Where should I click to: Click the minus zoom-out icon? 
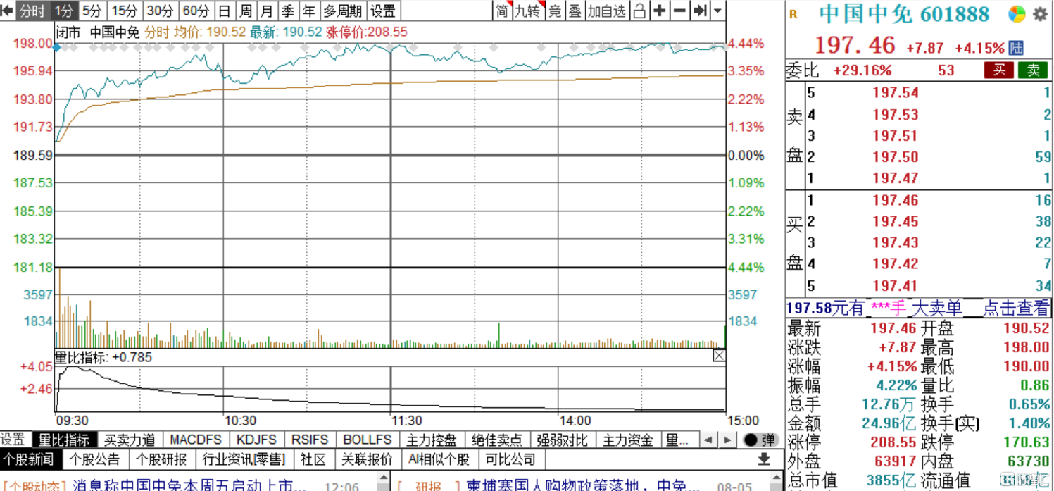679,11
